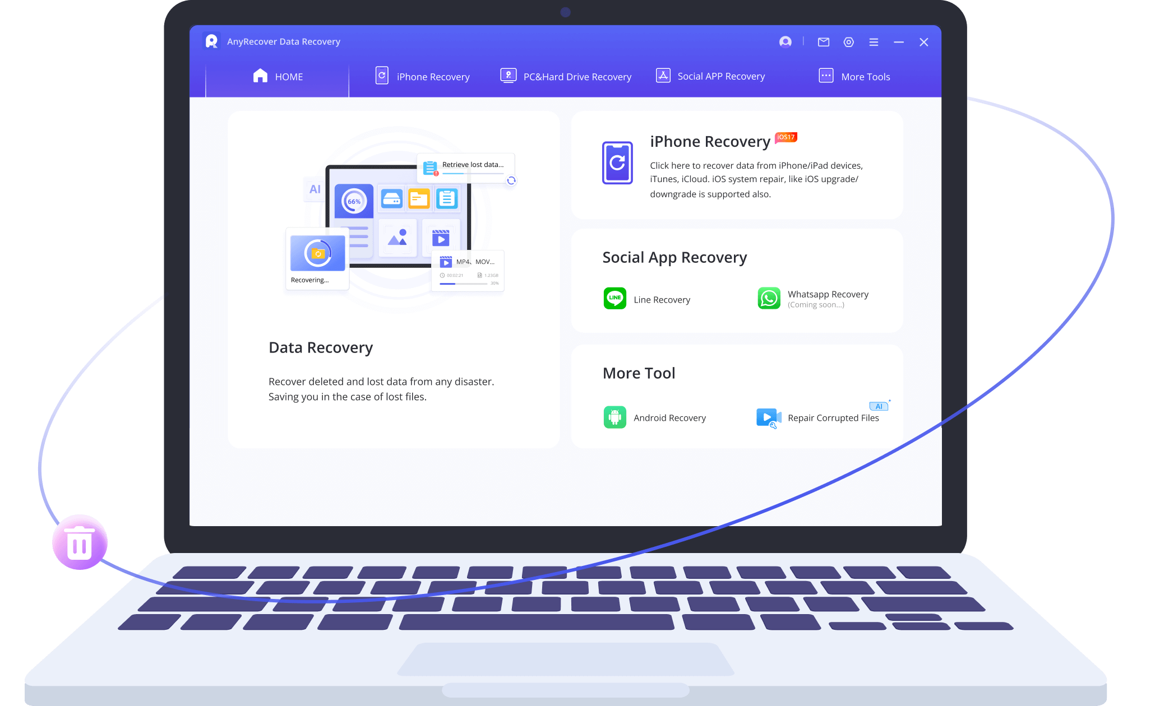
Task: Switch to the HOME tab
Action: click(278, 76)
